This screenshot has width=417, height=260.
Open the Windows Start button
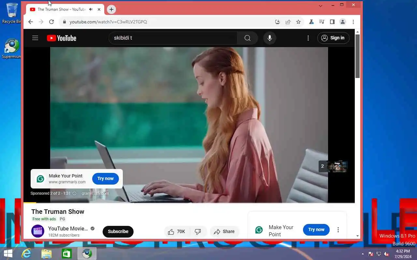pos(8,253)
